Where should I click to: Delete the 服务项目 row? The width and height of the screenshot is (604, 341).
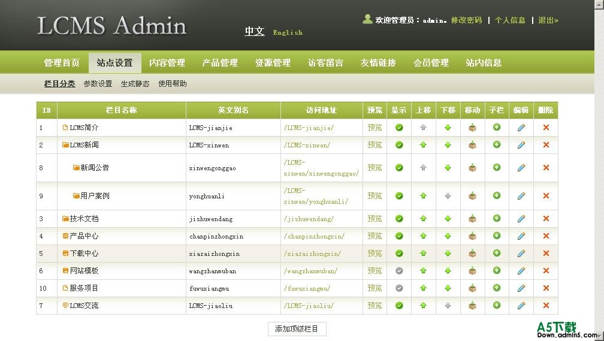546,288
